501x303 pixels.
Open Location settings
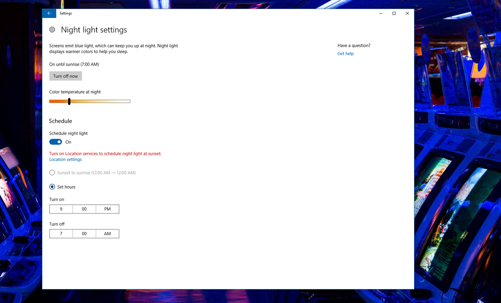[x=65, y=159]
